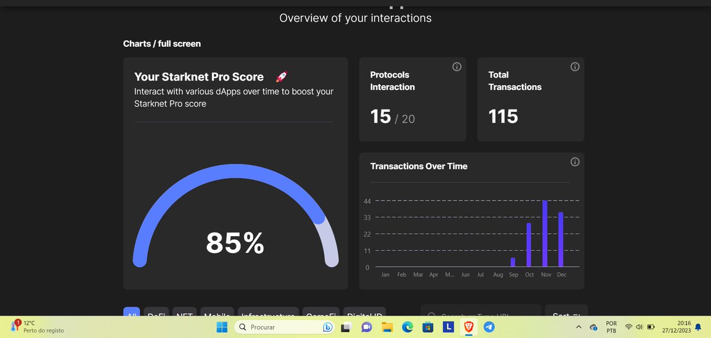Open the Windows Start menu
Viewport: 711px width, 338px height.
222,327
